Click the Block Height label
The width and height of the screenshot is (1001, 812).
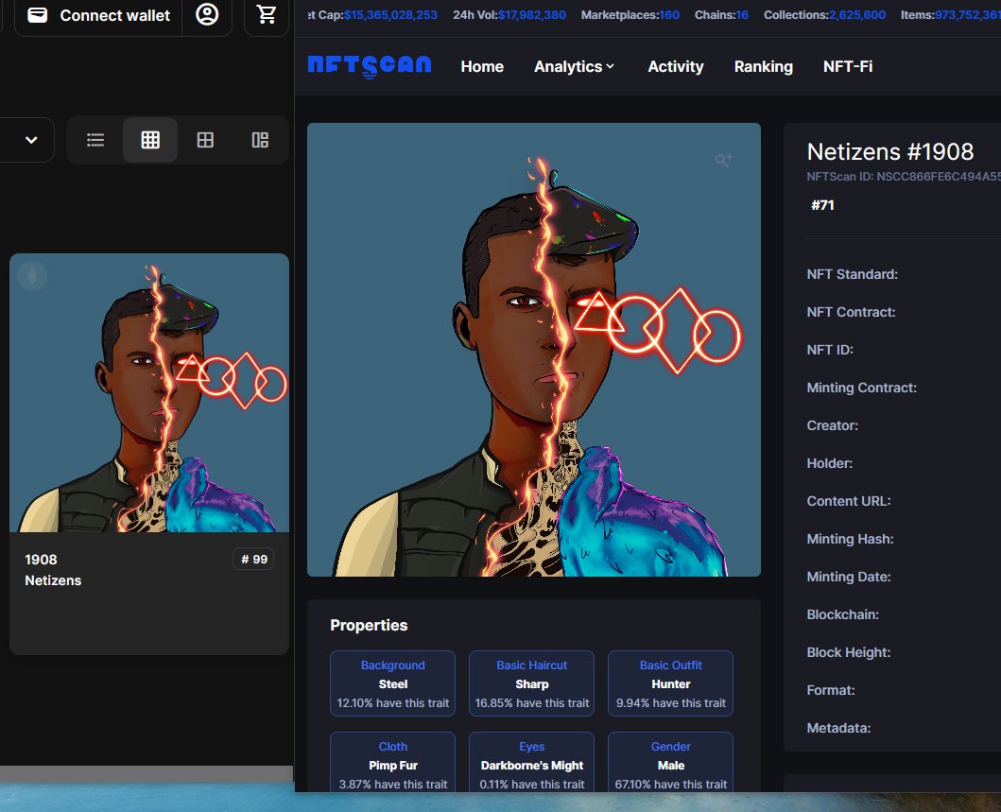pyautogui.click(x=849, y=652)
